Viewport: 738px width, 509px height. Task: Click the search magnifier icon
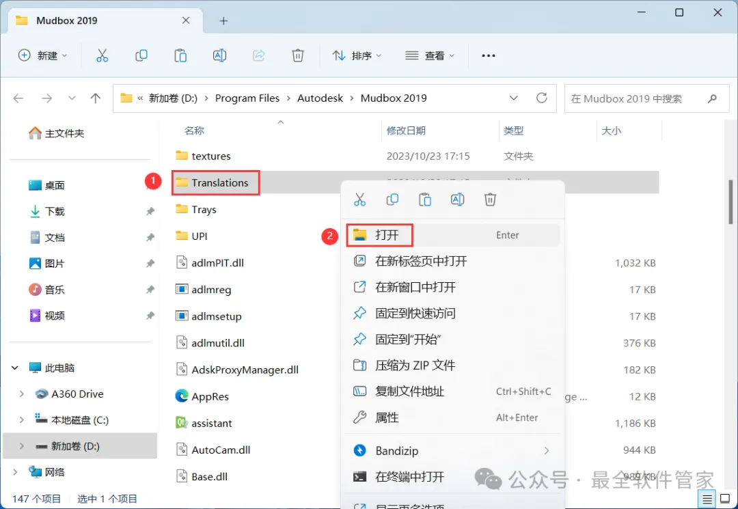click(x=712, y=98)
